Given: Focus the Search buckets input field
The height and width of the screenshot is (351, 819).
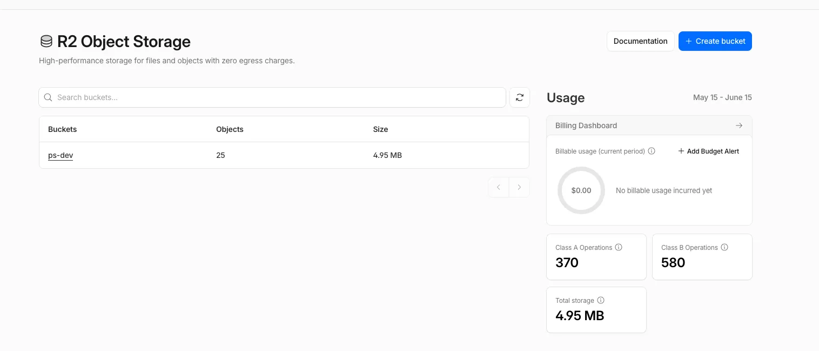Looking at the screenshot, I should (272, 97).
